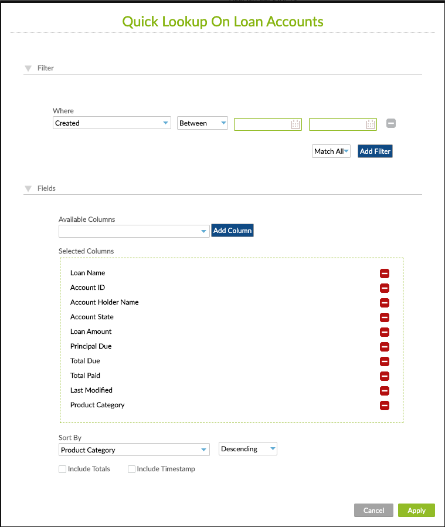
Task: Remove the Account State column
Action: coord(385,317)
